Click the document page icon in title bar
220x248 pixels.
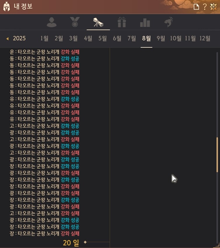point(196,7)
